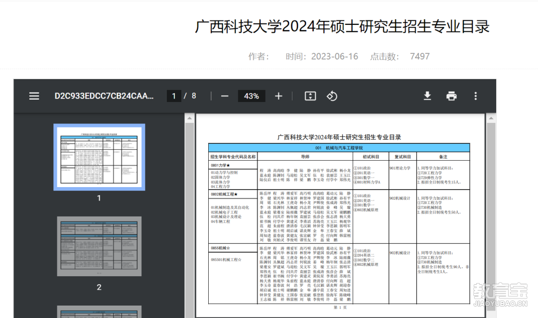Click the 43% zoom level field
This screenshot has width=538, height=318.
point(252,96)
